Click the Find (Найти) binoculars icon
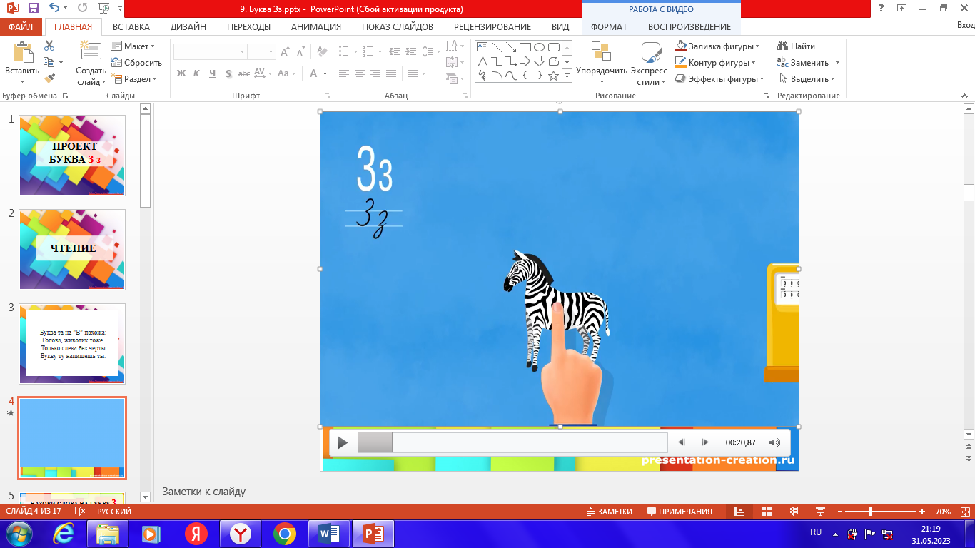The width and height of the screenshot is (975, 548). pyautogui.click(x=783, y=46)
